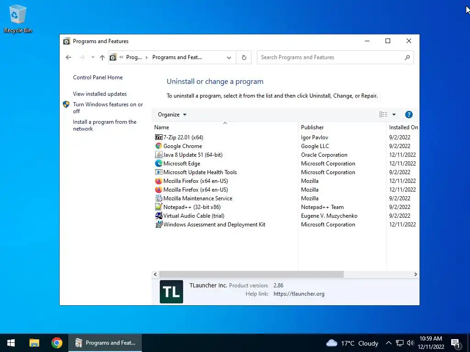Click the weather cloud icon in taskbar
Screen dimensions: 470x352
click(331, 343)
